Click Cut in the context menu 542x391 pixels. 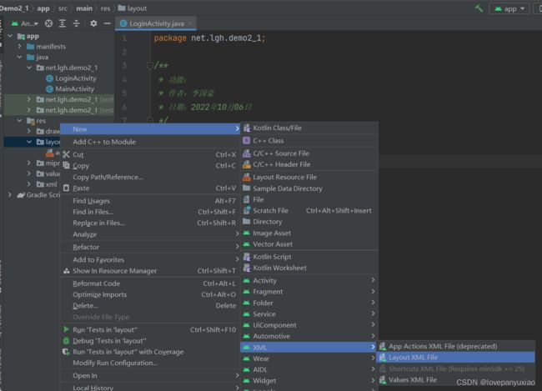click(150, 154)
